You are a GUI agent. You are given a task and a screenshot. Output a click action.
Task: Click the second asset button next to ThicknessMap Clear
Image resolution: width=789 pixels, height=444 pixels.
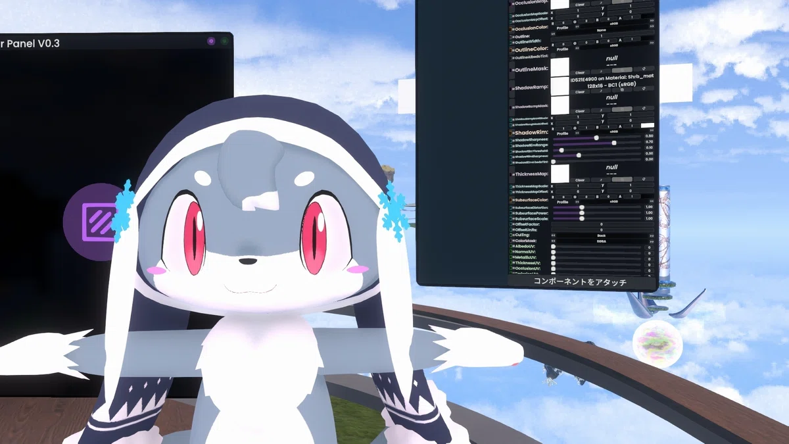pyautogui.click(x=600, y=180)
